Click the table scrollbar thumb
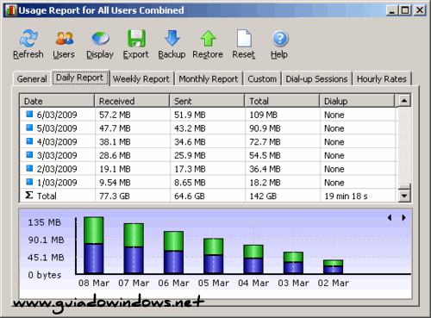This screenshot has width=431, height=318. pyautogui.click(x=404, y=187)
